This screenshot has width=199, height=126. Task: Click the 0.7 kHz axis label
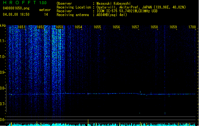pos(2,104)
